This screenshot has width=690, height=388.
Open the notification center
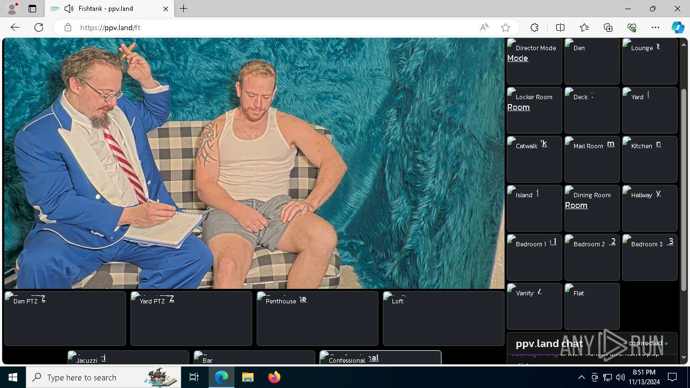coord(672,377)
